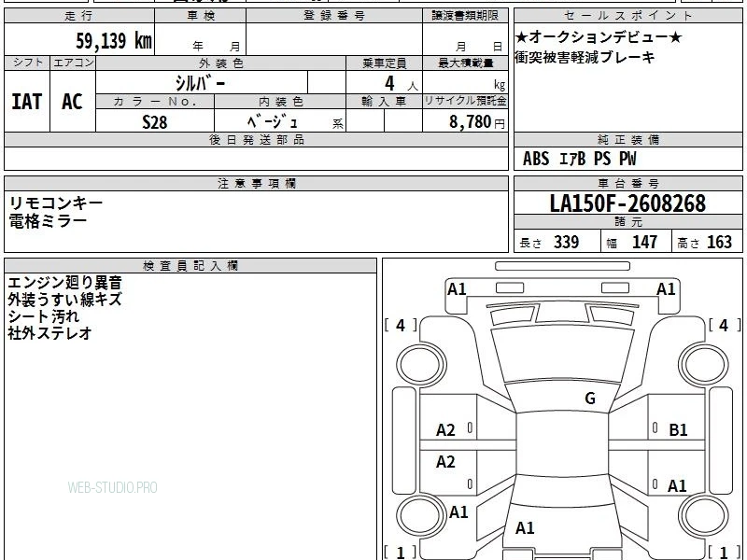
Task: Click the リサイクル預託金 header
Action: (x=465, y=102)
